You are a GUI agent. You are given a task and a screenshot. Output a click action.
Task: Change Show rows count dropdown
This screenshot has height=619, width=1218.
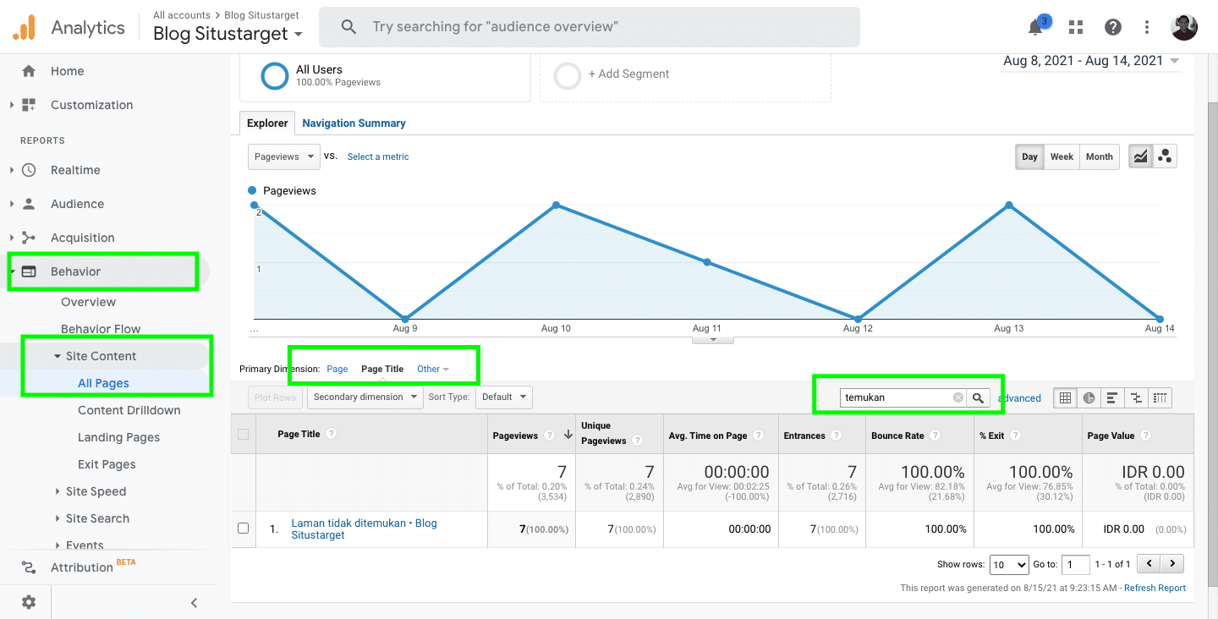[1009, 564]
